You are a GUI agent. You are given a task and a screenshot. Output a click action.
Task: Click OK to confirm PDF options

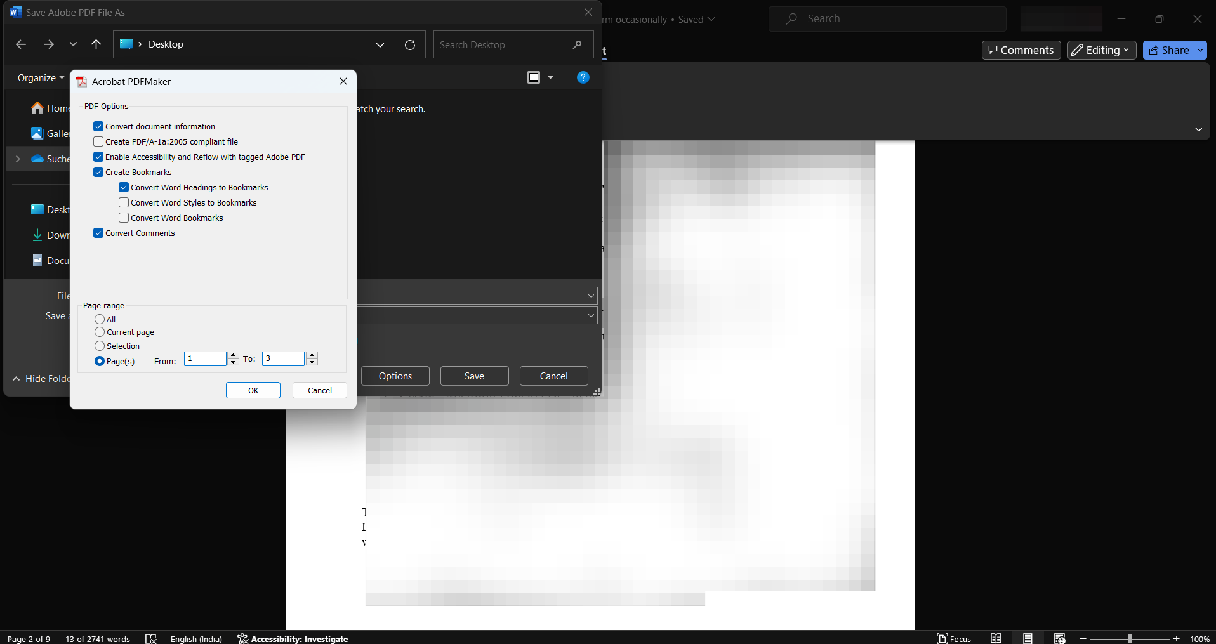point(253,390)
